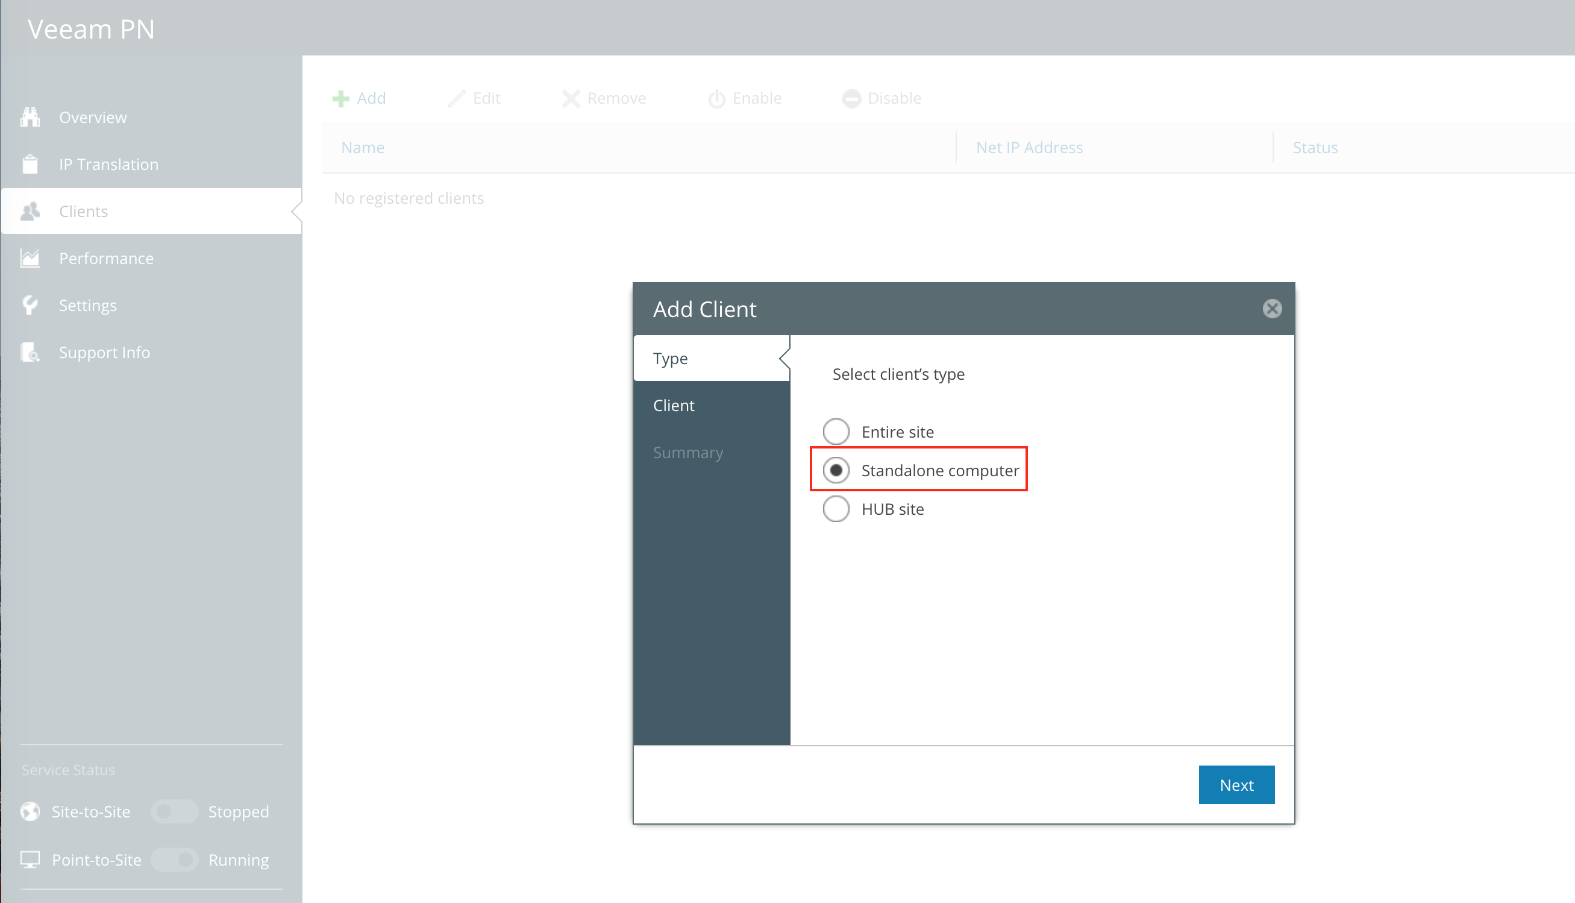This screenshot has width=1575, height=903.
Task: Click the Stopped status text
Action: (239, 812)
